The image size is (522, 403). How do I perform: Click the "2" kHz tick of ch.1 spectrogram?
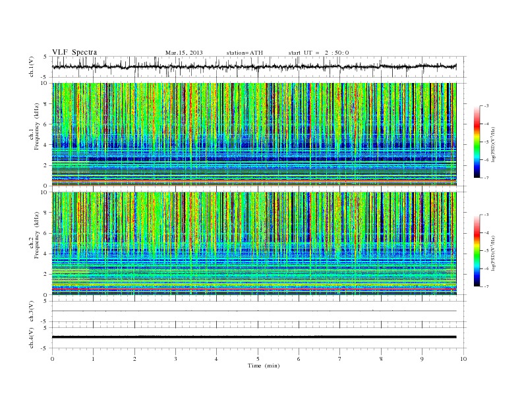tap(46, 165)
